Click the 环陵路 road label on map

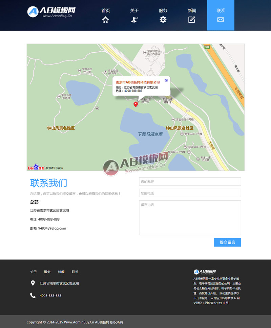212,146
